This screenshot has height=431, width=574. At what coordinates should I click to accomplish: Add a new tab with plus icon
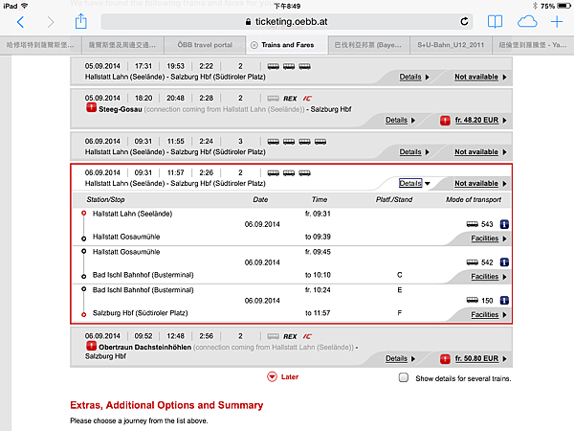tap(557, 22)
